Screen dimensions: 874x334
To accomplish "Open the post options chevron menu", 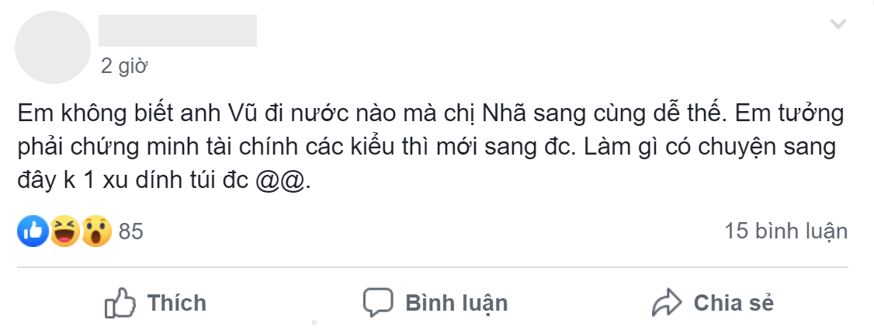I will pyautogui.click(x=838, y=24).
